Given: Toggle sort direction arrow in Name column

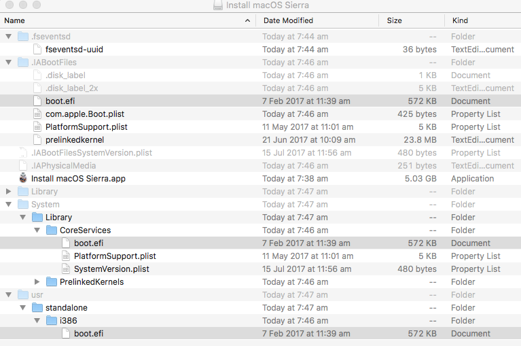Looking at the screenshot, I should [x=247, y=20].
